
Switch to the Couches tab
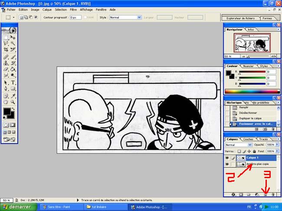click(x=248, y=139)
